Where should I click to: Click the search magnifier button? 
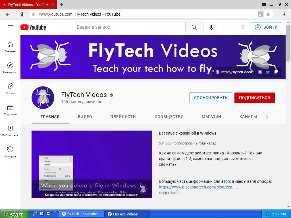[194, 27]
